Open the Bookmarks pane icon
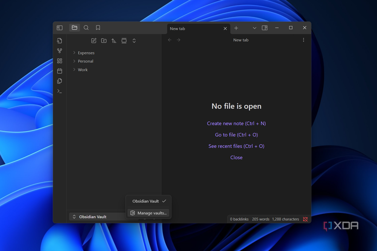 [98, 28]
